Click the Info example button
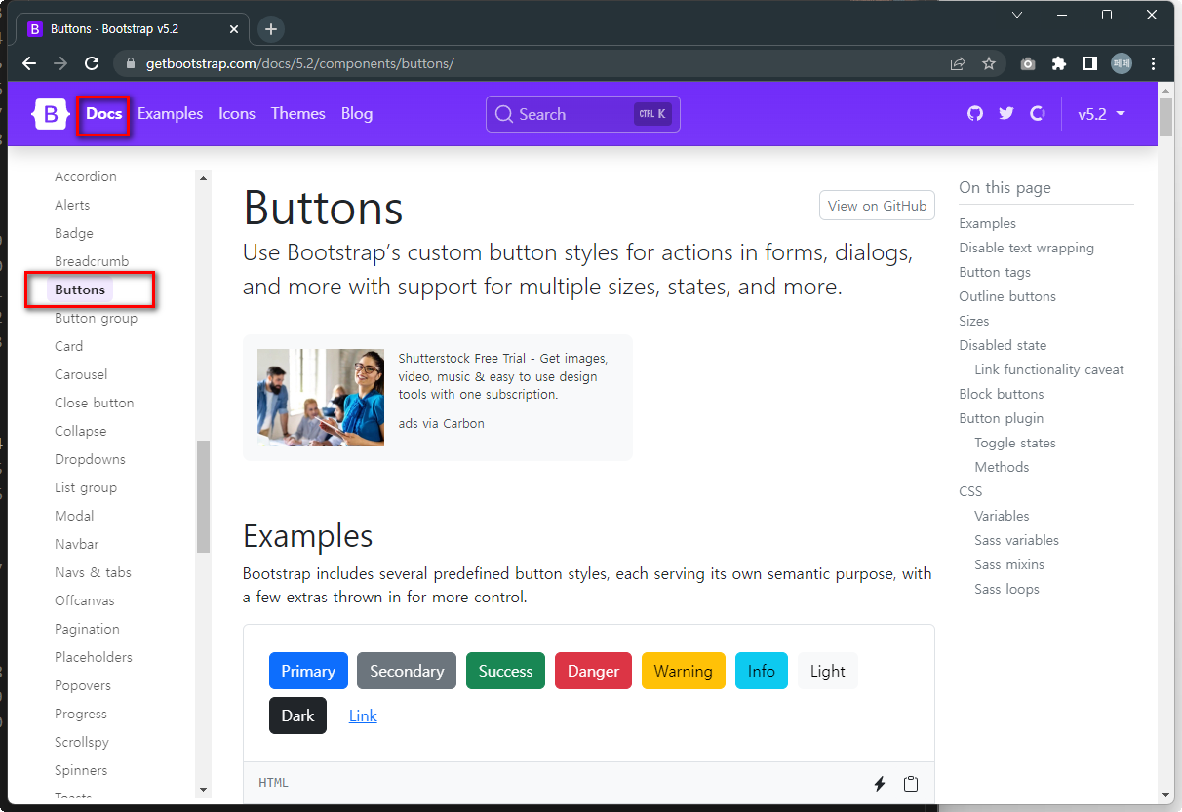 pyautogui.click(x=762, y=671)
